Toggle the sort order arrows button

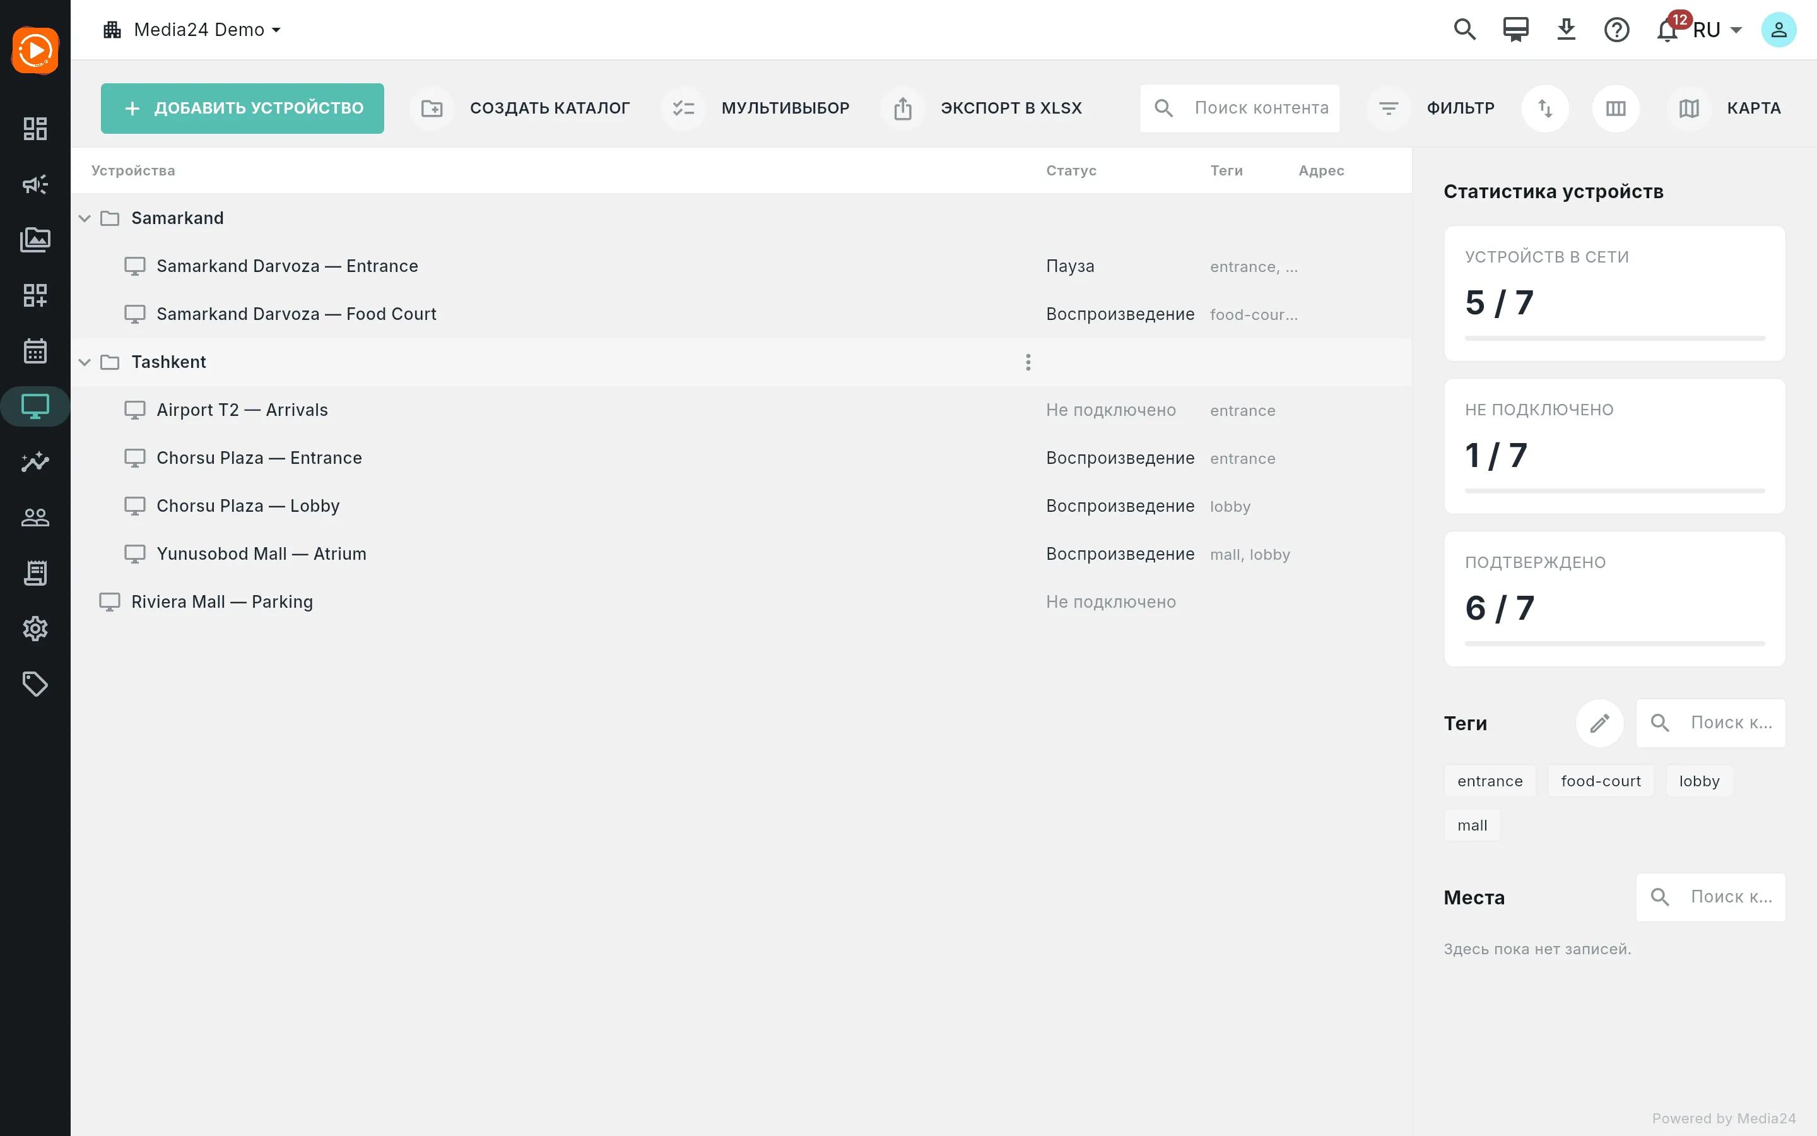coord(1545,108)
